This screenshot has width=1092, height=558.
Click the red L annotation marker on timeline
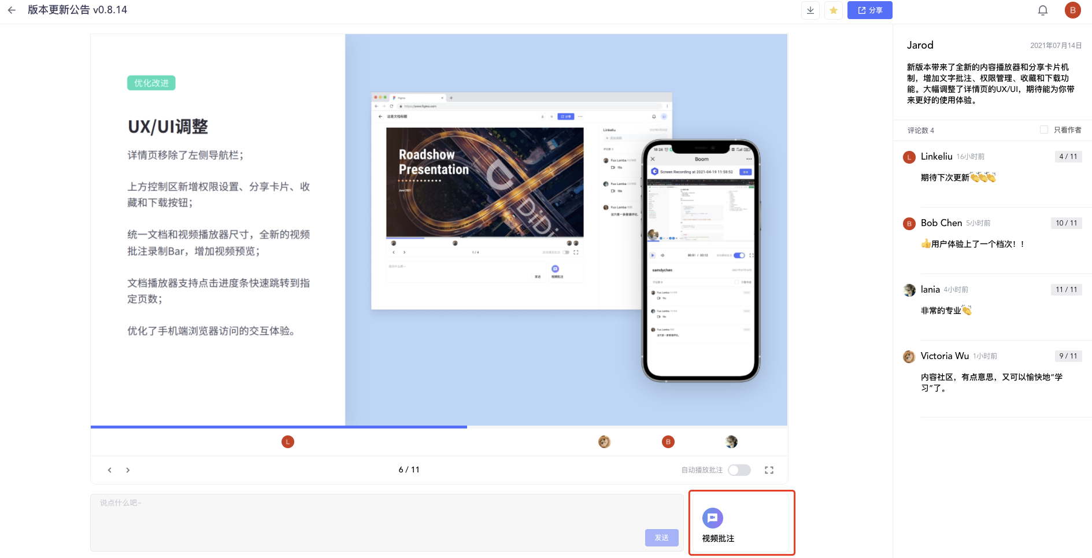[288, 442]
